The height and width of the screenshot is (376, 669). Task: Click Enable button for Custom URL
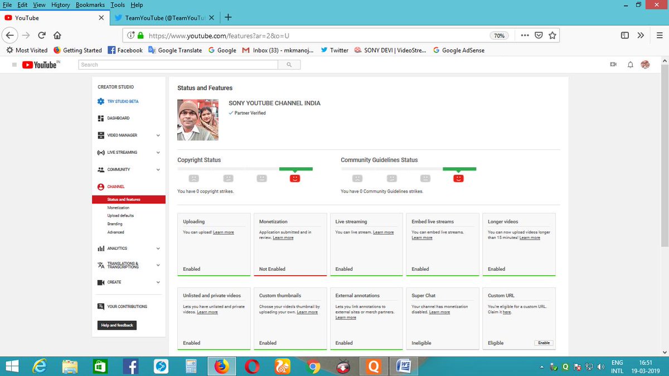point(544,343)
